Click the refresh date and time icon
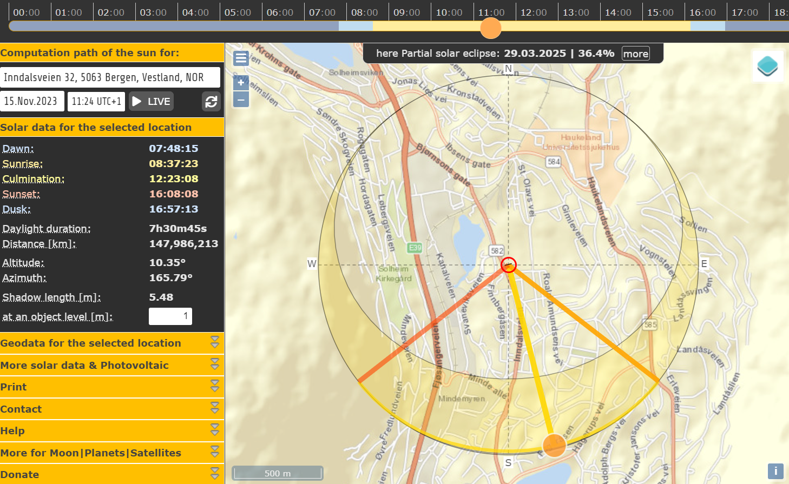Viewport: 789px width, 484px height. (211, 101)
